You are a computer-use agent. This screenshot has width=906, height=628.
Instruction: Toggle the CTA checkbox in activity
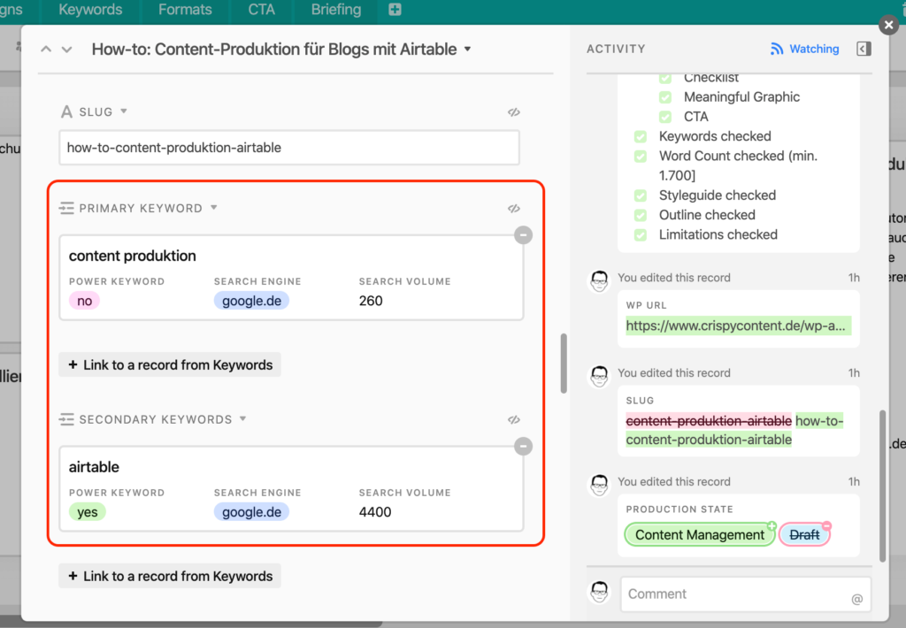tap(665, 117)
